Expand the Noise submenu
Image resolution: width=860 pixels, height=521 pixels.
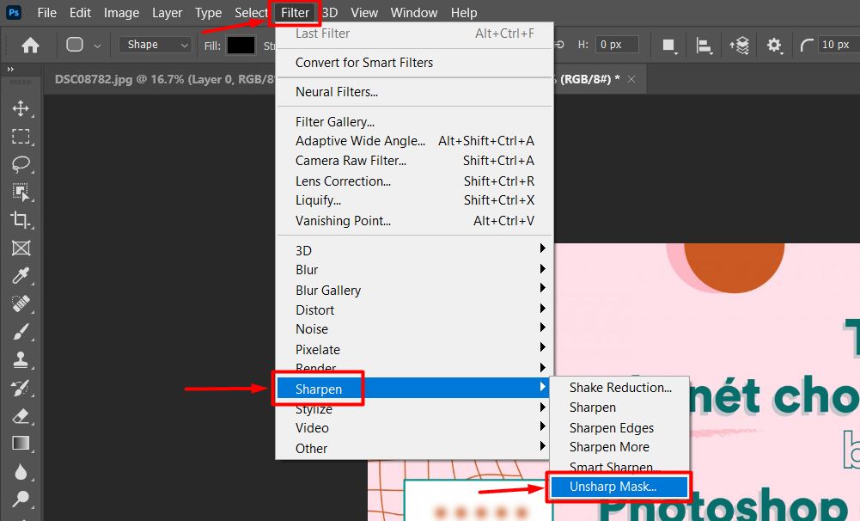(x=415, y=329)
